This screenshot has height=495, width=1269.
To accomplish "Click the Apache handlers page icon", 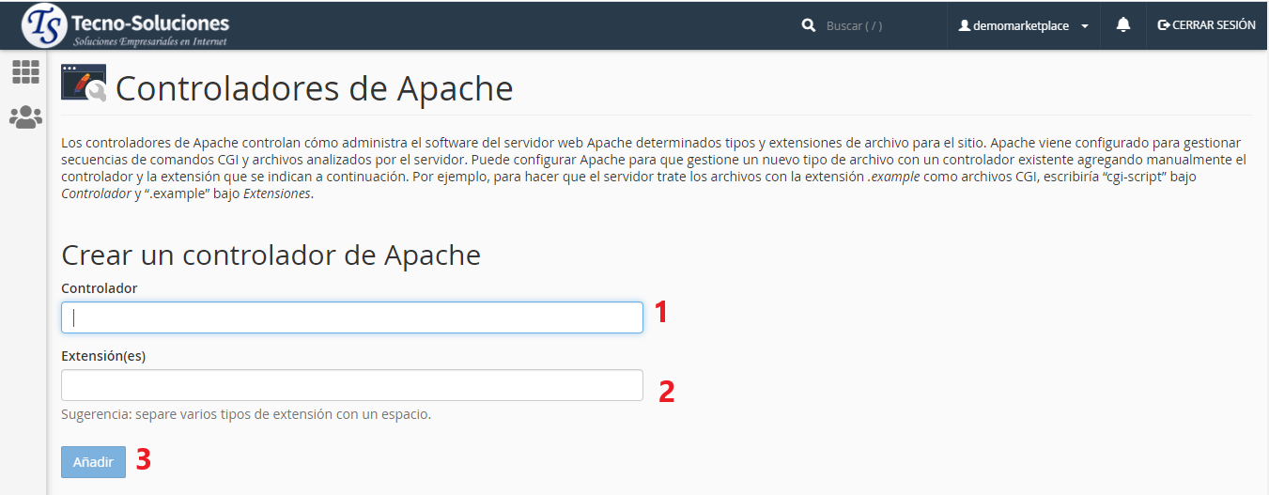I will coord(84,83).
